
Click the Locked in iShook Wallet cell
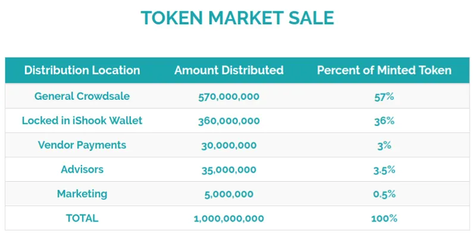pos(82,121)
